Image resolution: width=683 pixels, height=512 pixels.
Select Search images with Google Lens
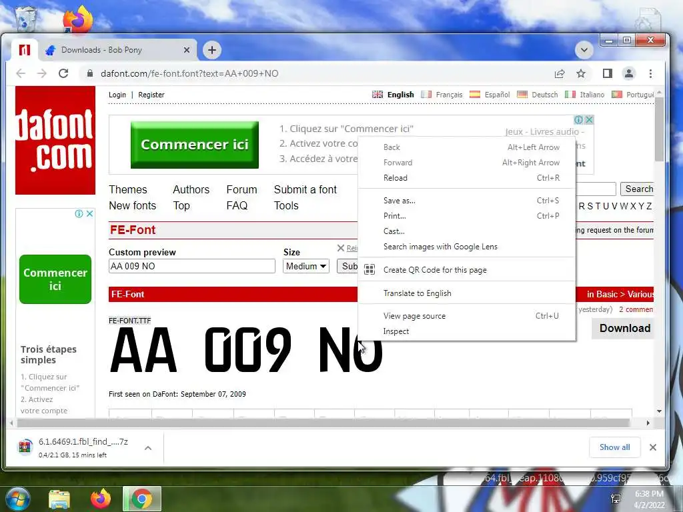pyautogui.click(x=466, y=247)
